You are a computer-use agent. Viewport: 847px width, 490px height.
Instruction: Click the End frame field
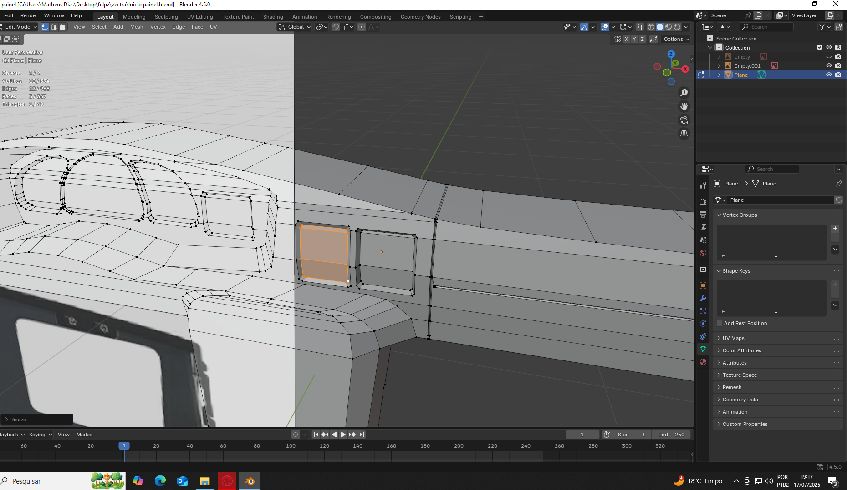tap(671, 435)
